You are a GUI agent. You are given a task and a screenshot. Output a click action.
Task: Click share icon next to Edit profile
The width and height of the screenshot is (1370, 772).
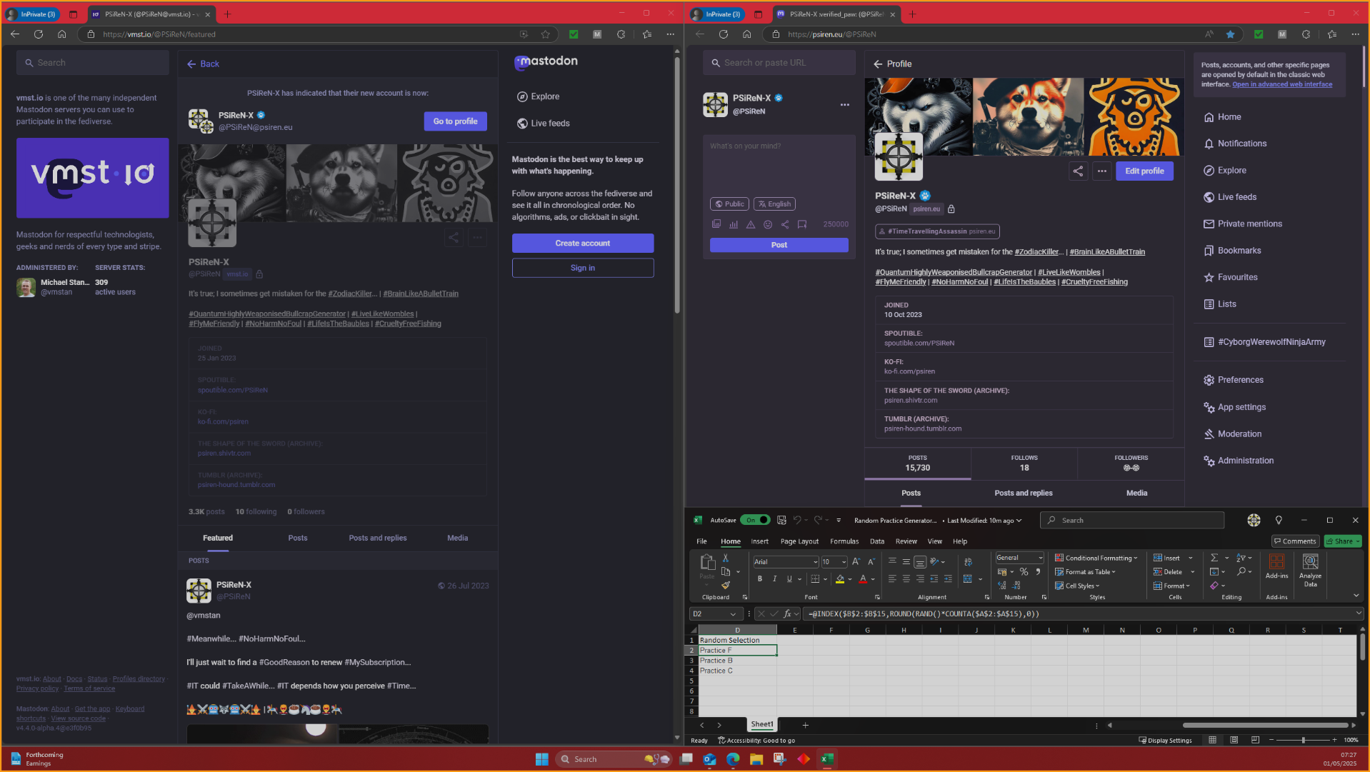[1078, 171]
